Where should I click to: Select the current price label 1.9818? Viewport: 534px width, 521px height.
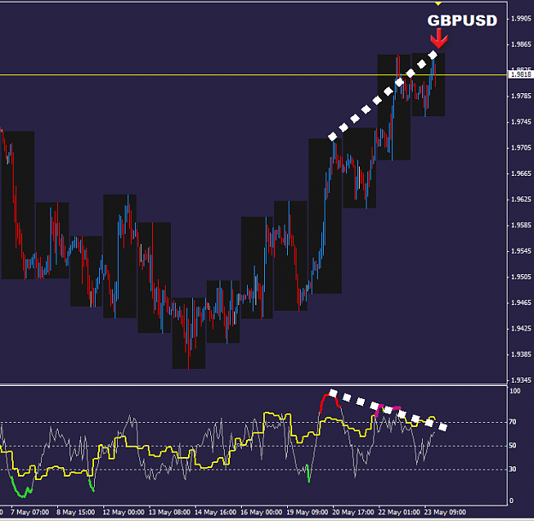click(520, 74)
